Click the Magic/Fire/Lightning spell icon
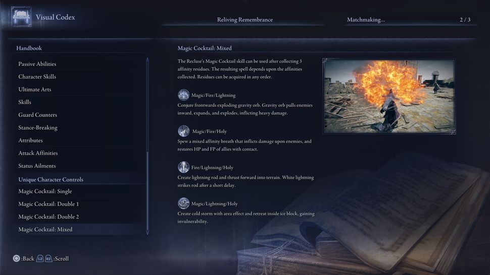 (183, 95)
